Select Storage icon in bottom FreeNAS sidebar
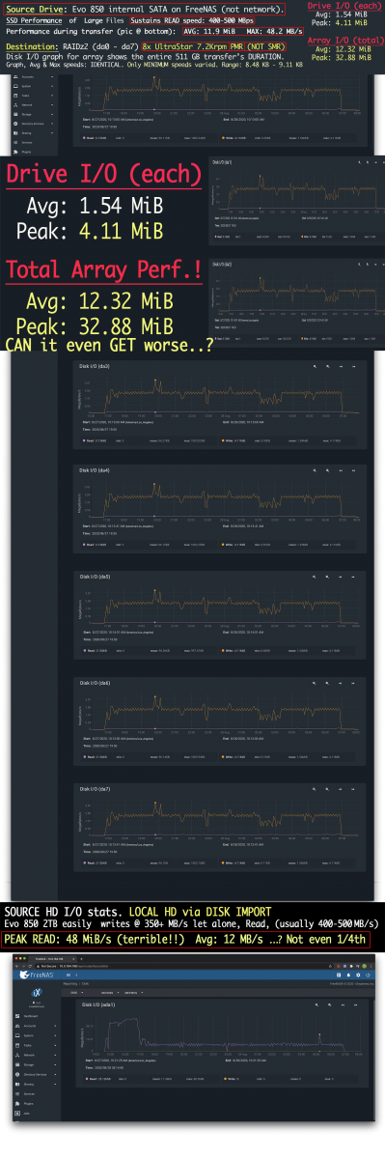The height and width of the screenshot is (1159, 385). tap(17, 1064)
